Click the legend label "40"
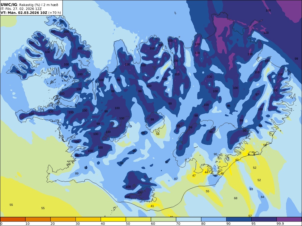Image resolution: width=302 pixels, height=226 pixels. [103, 224]
